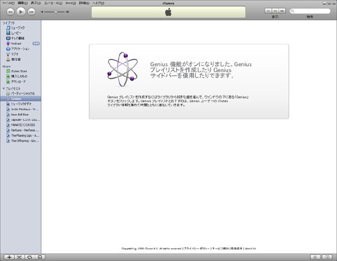Click the play button
This screenshot has height=261, width=337.
(x=21, y=12)
